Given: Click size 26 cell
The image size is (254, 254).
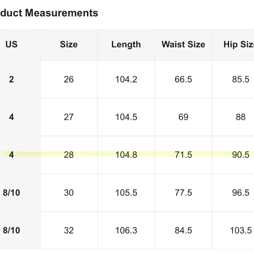Looking at the screenshot, I should pyautogui.click(x=69, y=79).
